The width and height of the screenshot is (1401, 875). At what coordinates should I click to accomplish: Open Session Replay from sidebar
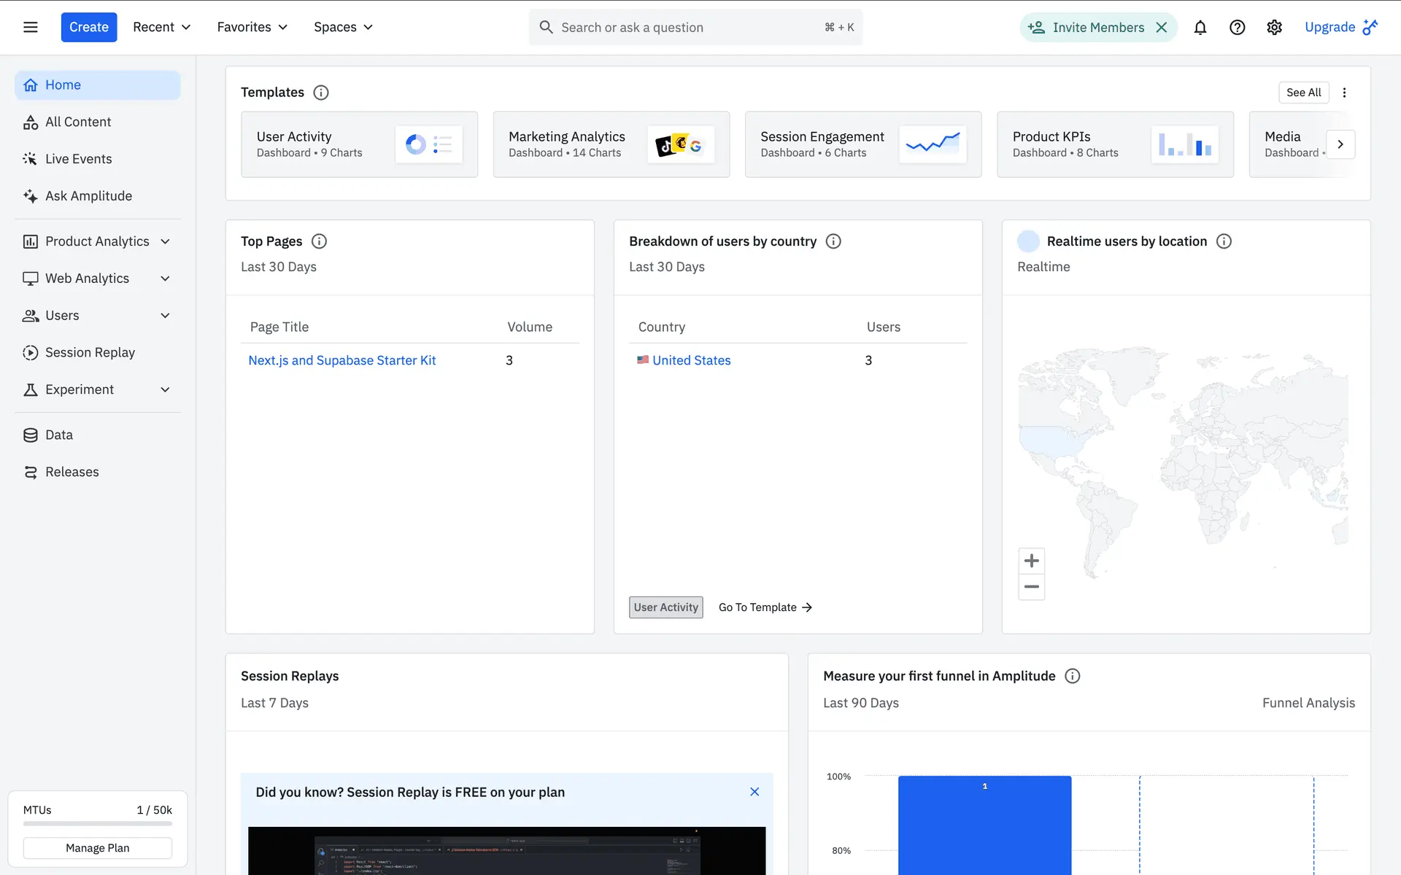point(90,353)
